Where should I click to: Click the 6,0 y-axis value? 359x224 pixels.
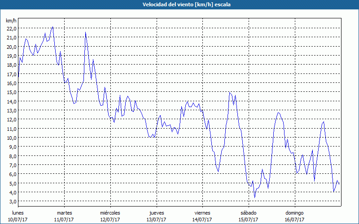click(x=13, y=174)
